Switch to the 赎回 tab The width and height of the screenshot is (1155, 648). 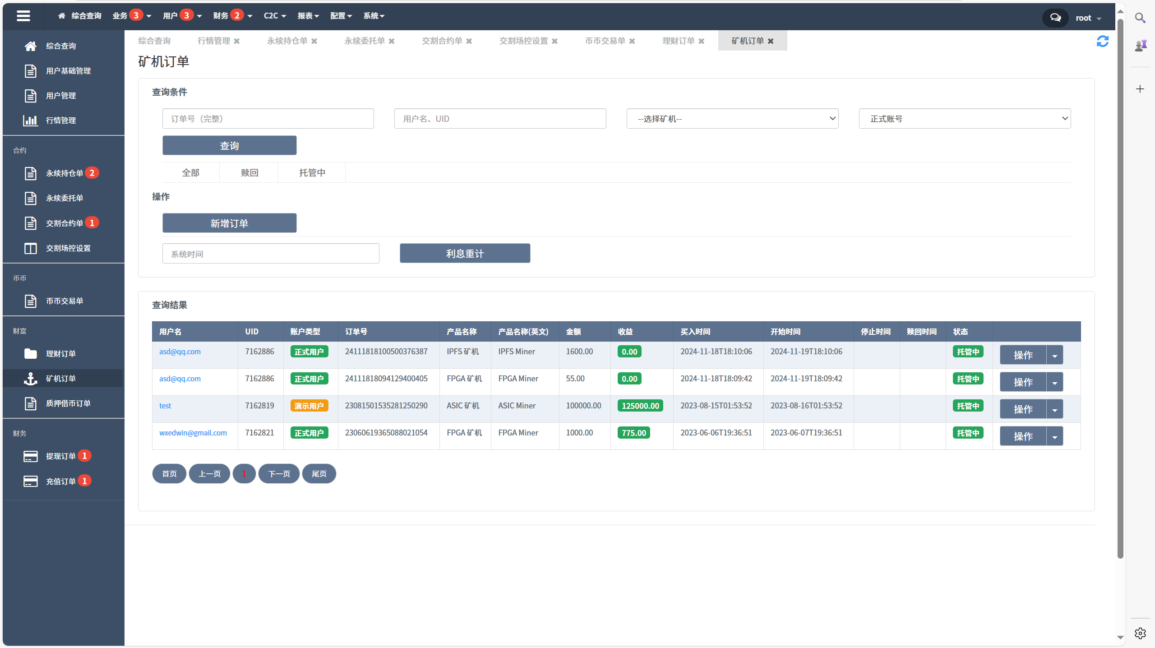pyautogui.click(x=248, y=171)
